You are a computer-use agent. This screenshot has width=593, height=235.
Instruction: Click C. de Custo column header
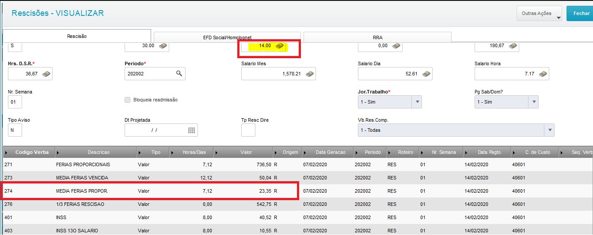[x=535, y=153]
